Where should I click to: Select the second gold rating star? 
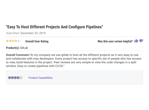pos(10,41)
